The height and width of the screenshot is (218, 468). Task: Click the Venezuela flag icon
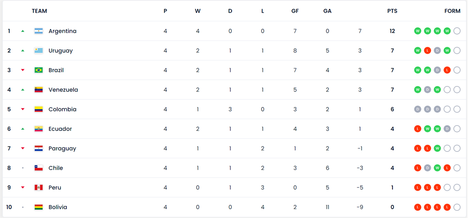coord(38,90)
